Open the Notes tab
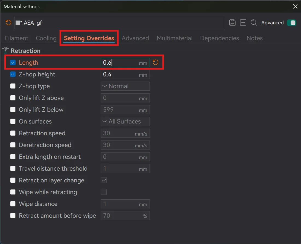 pos(255,38)
